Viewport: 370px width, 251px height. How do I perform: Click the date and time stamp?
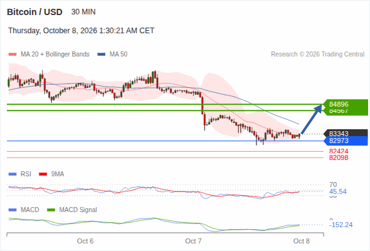pos(81,31)
